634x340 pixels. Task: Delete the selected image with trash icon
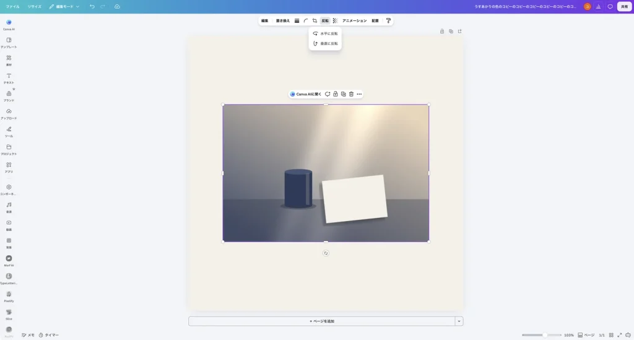point(351,94)
